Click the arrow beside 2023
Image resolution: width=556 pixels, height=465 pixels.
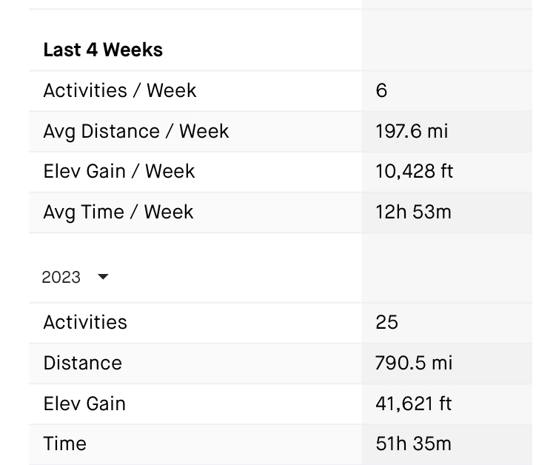(x=103, y=277)
